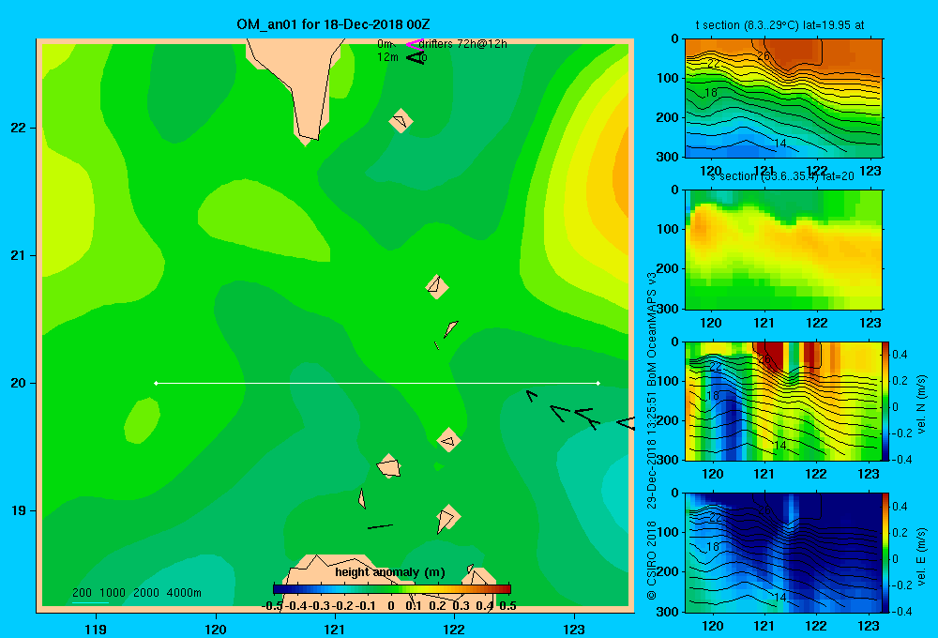Click the dark blue end of height anomaly colorbar
This screenshot has width=938, height=638.
(x=279, y=589)
